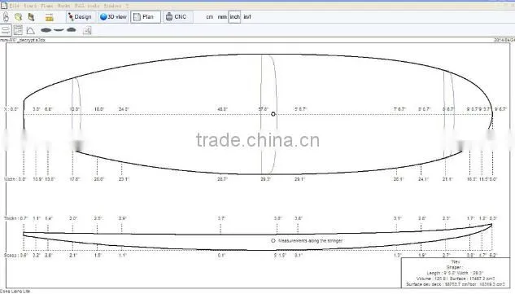515x294 pixels.
Task: Click the yellow magnifier zoom icon
Action: click(18, 17)
